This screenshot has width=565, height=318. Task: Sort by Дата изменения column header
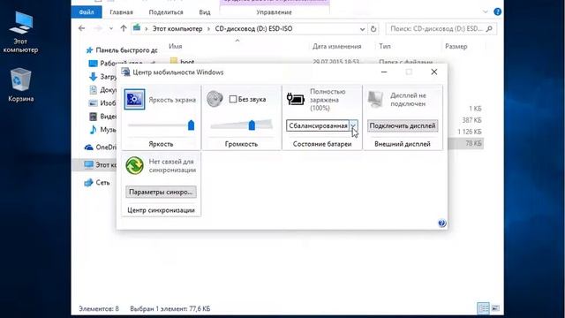[x=336, y=46]
